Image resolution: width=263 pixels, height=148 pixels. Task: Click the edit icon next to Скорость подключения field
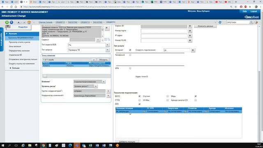coord(193,50)
